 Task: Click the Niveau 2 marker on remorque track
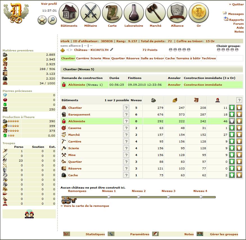pyautogui.click(x=139, y=197)
